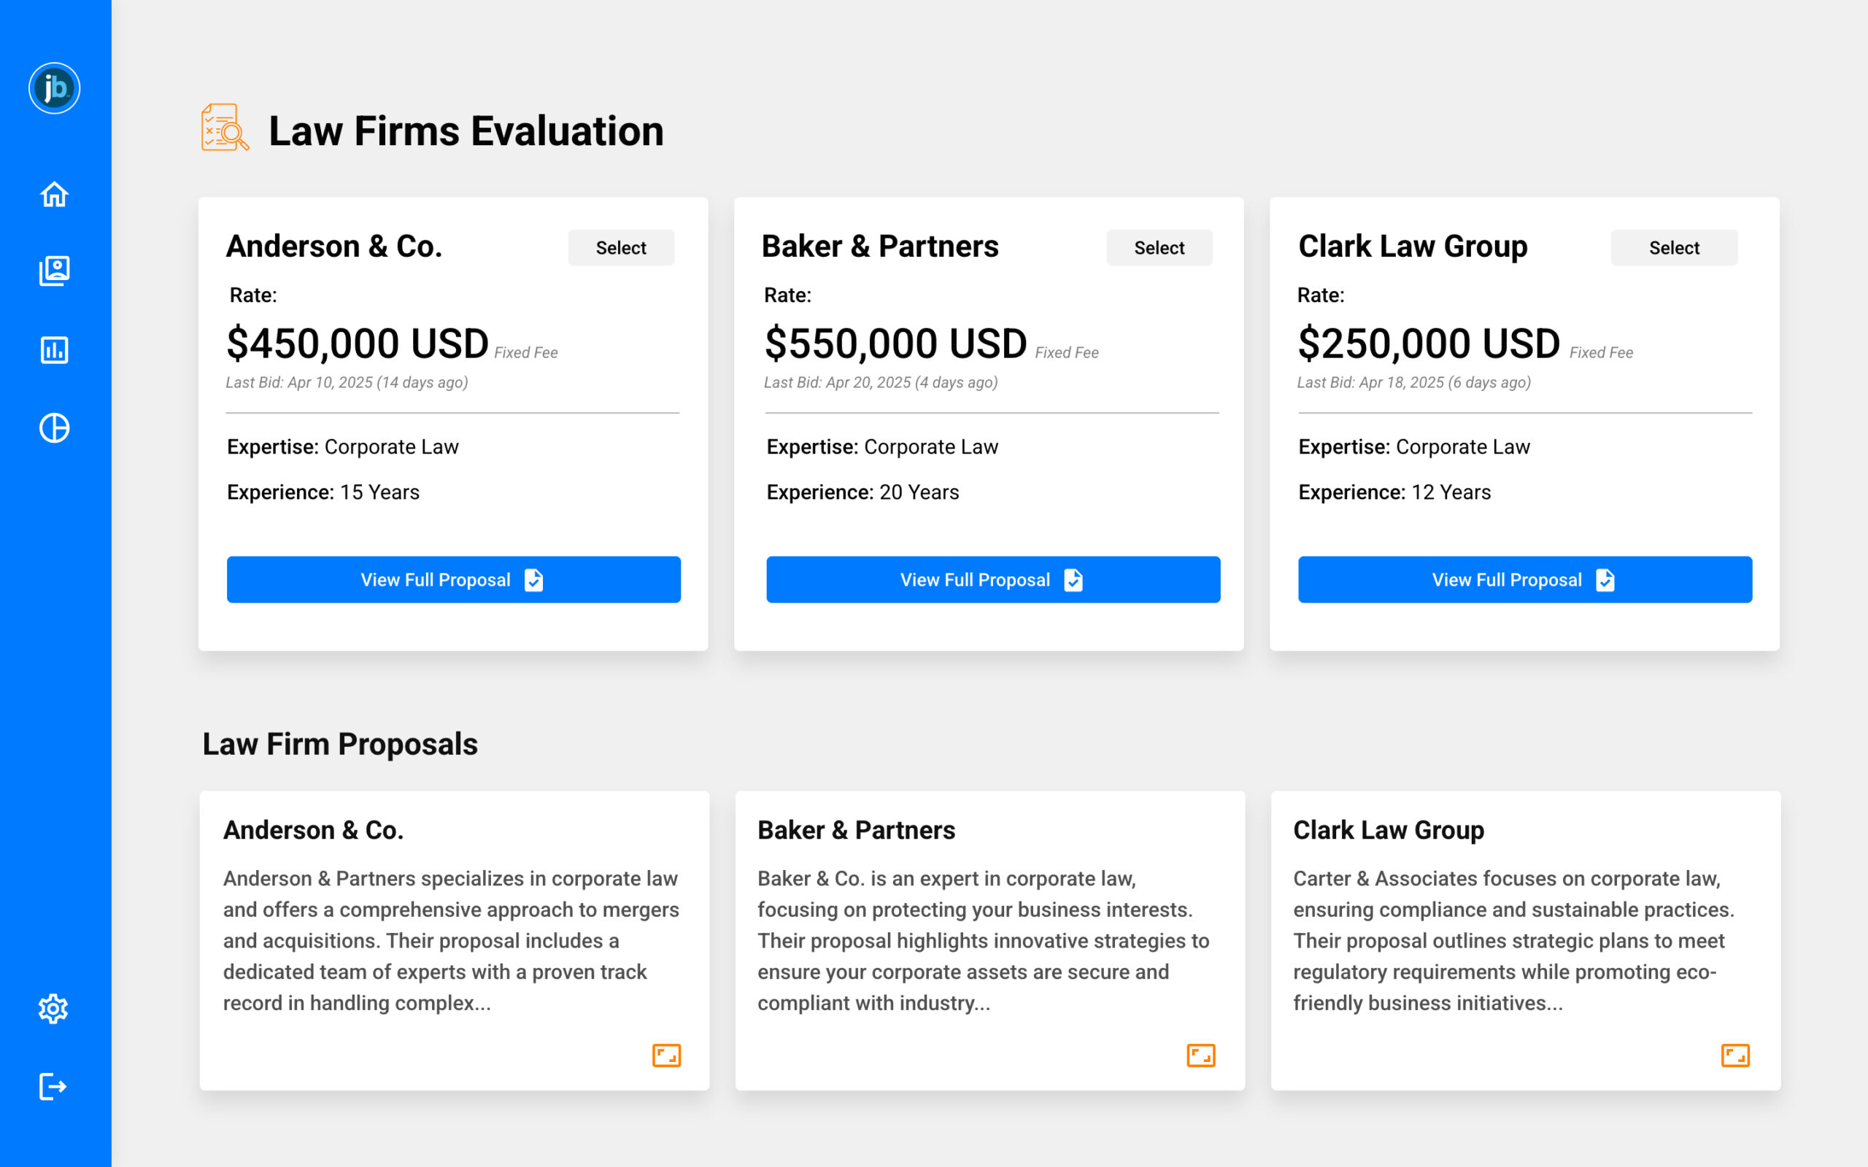This screenshot has width=1868, height=1167.
Task: Open Settings gear in sidebar
Action: pos(53,1009)
